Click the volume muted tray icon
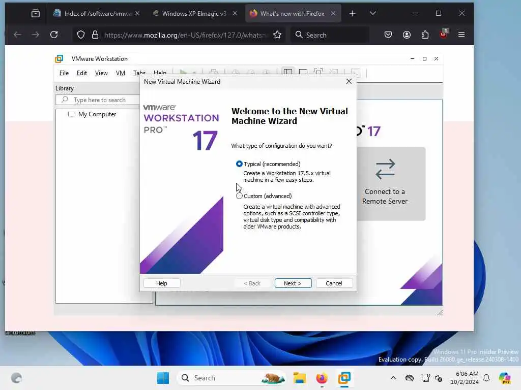This screenshot has width=521, height=390. (x=439, y=378)
